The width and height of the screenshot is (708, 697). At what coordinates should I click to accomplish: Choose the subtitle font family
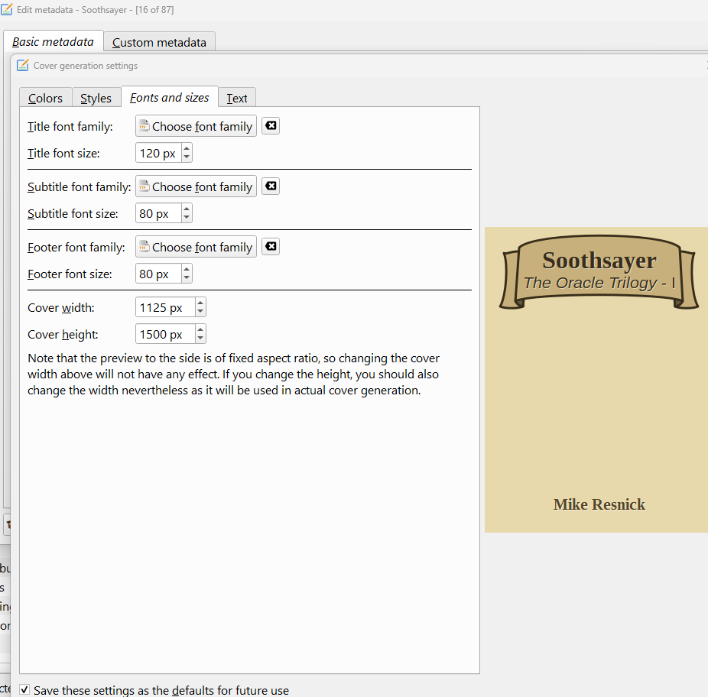click(196, 186)
